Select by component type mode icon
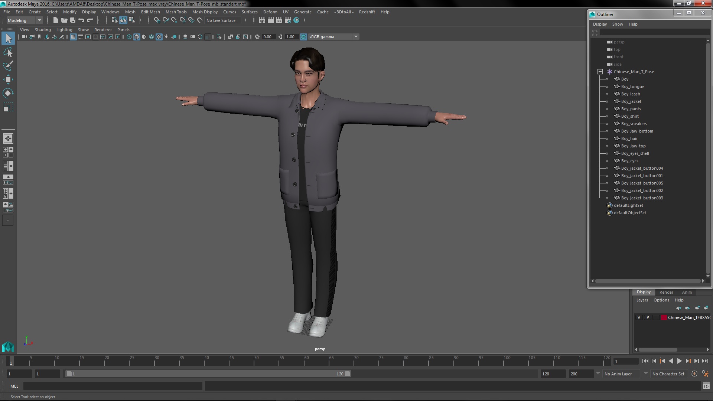Screen dimensions: 713x401 pos(132,20)
